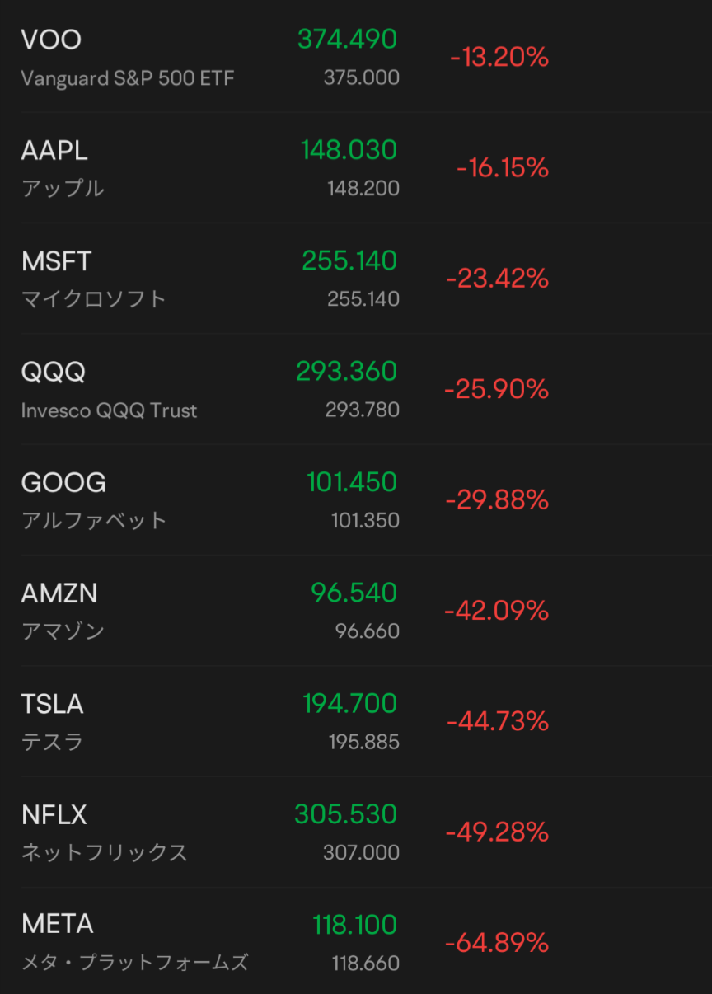Tap AAPL's -16.15% change value

click(503, 168)
